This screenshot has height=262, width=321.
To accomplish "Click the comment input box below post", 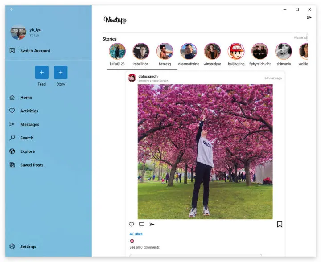I will coord(196,255).
